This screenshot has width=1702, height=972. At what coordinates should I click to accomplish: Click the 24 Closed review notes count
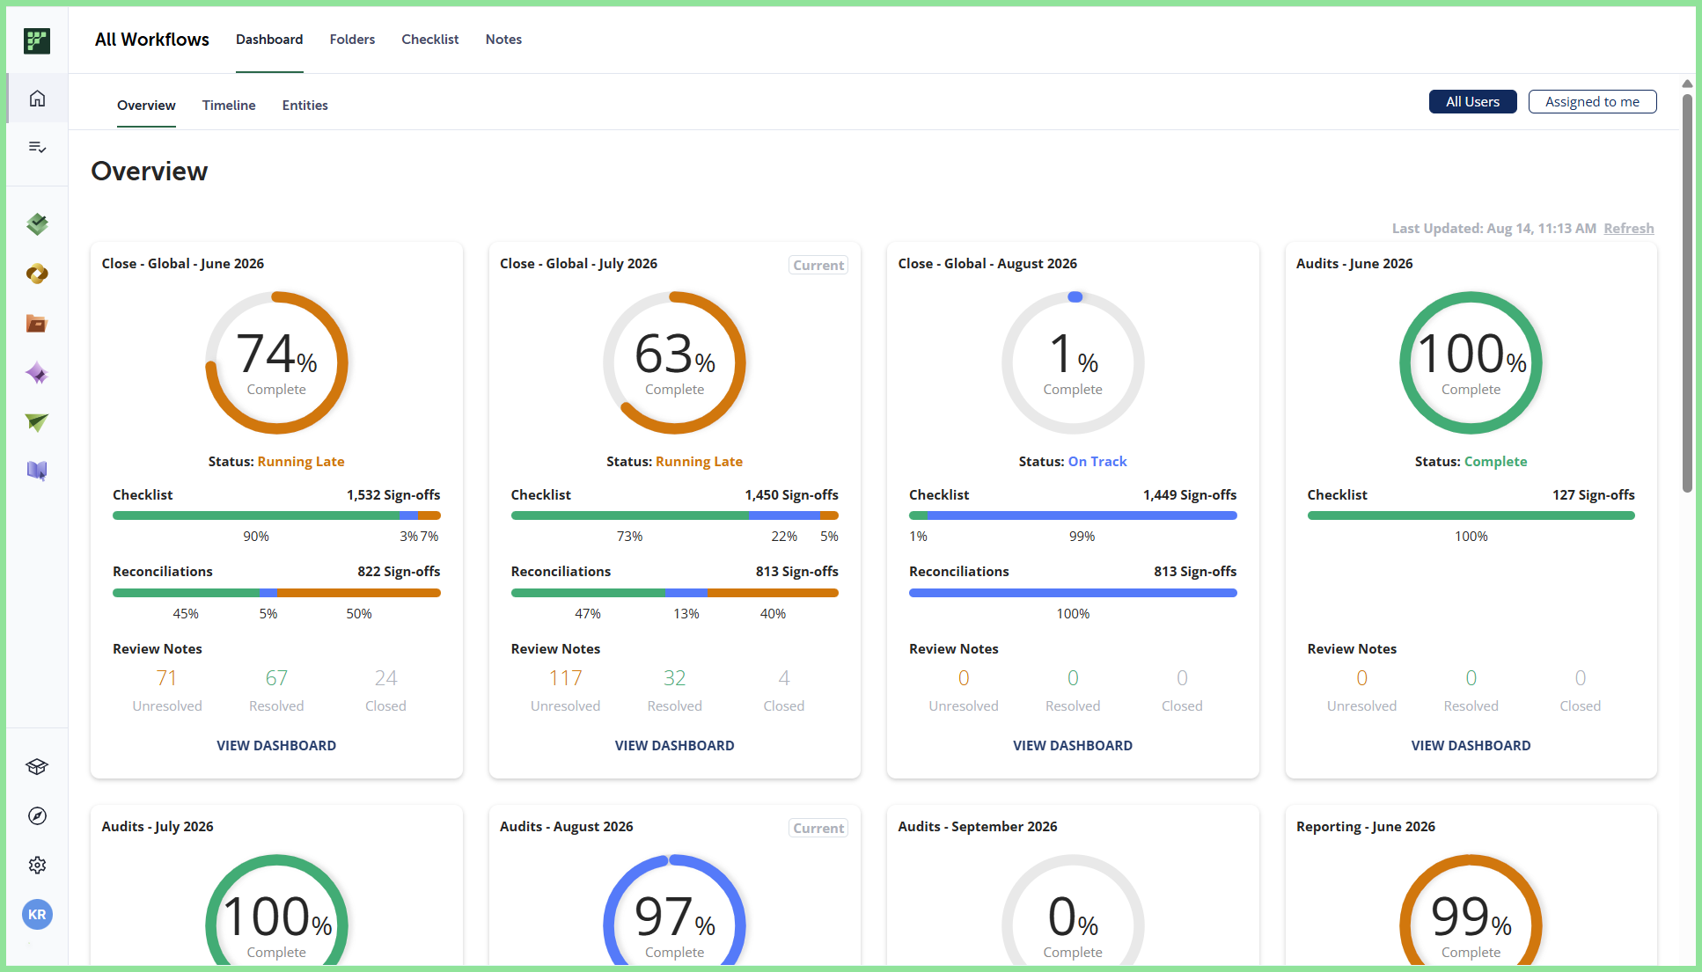(x=385, y=678)
